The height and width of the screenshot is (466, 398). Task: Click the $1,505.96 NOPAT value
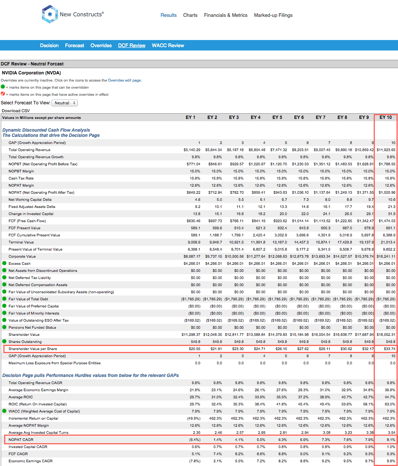pos(387,193)
